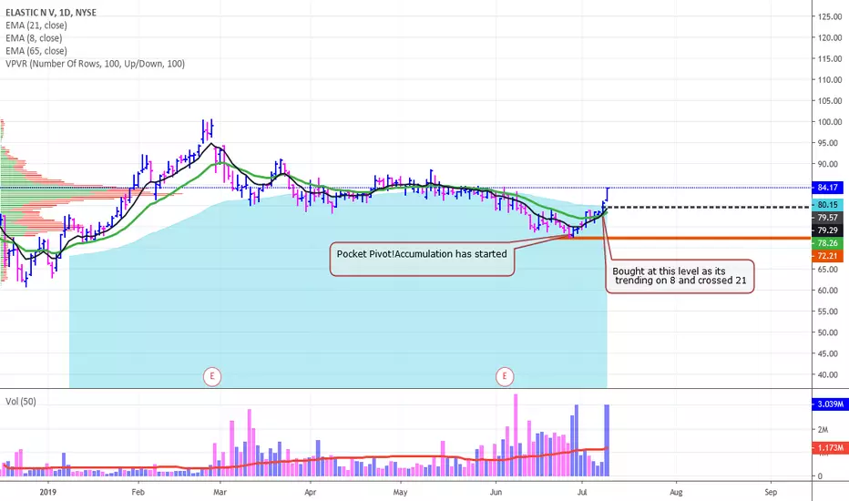Image resolution: width=849 pixels, height=501 pixels.
Task: Click the red 1.173M volume average label
Action: click(829, 448)
